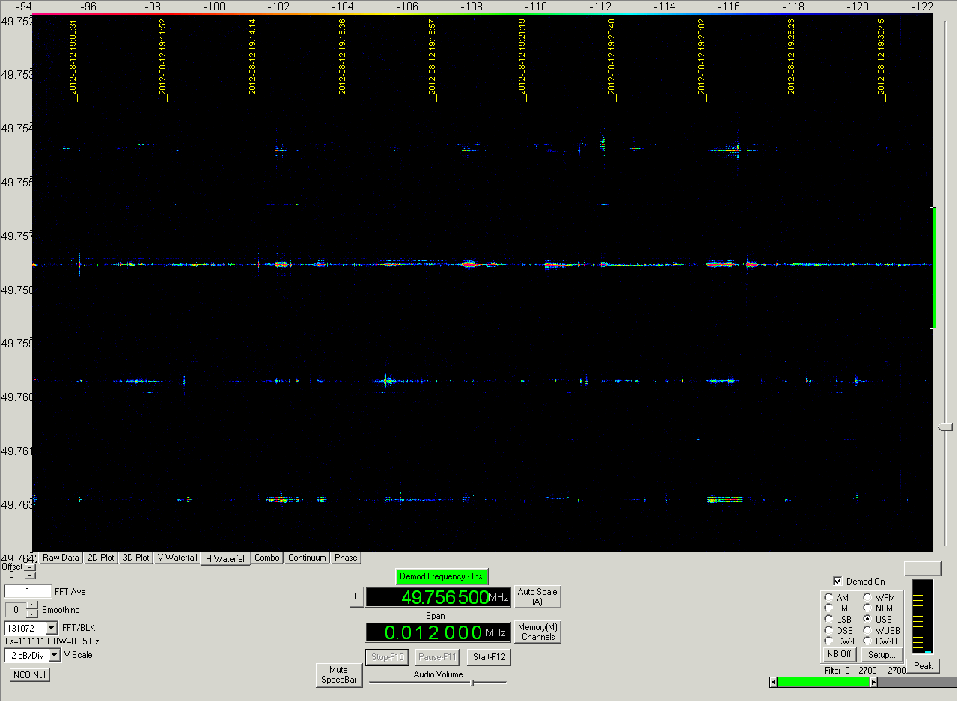
Task: Click the Mute SpaceBar button
Action: [339, 675]
